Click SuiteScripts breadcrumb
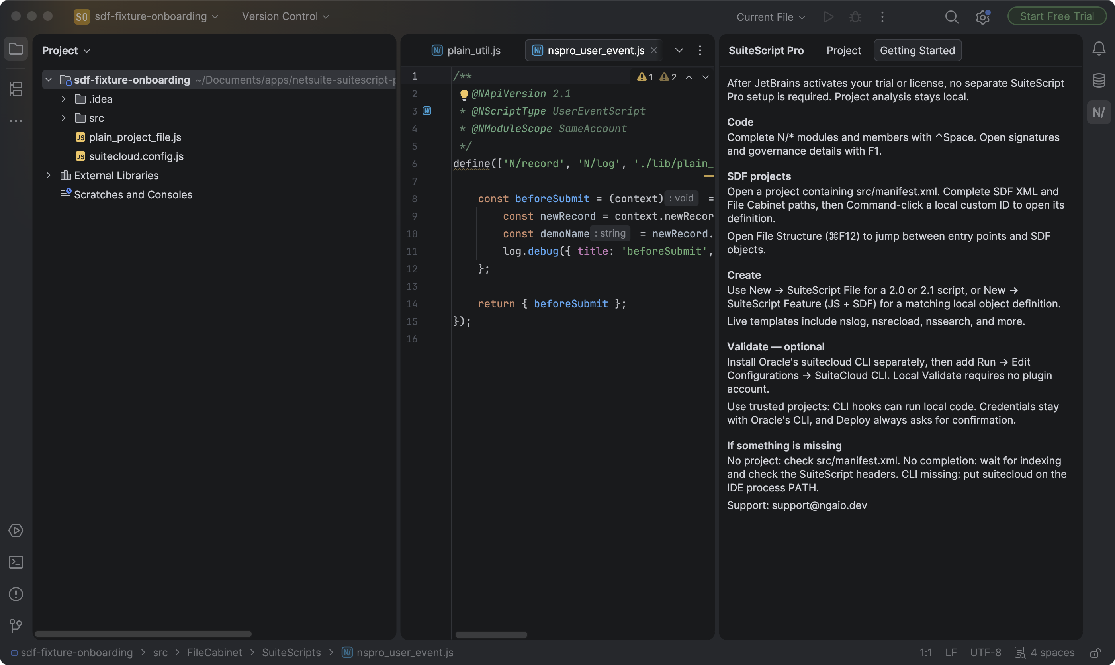Screen dimensions: 1115x665 click(x=291, y=653)
